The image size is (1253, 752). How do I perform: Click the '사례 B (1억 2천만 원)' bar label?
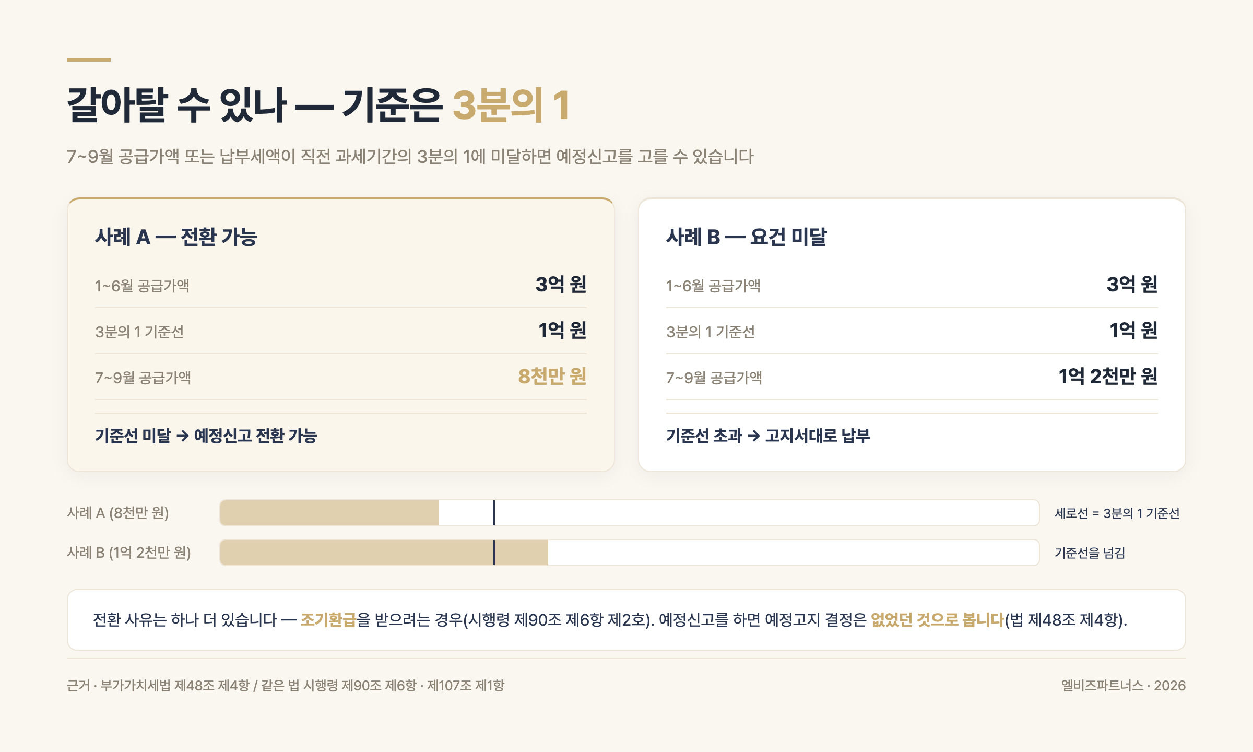click(x=129, y=553)
